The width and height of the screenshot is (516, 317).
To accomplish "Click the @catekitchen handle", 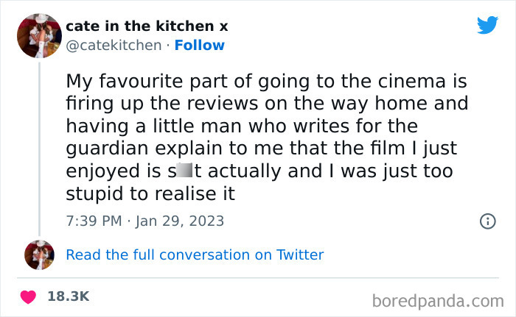I will pos(114,46).
